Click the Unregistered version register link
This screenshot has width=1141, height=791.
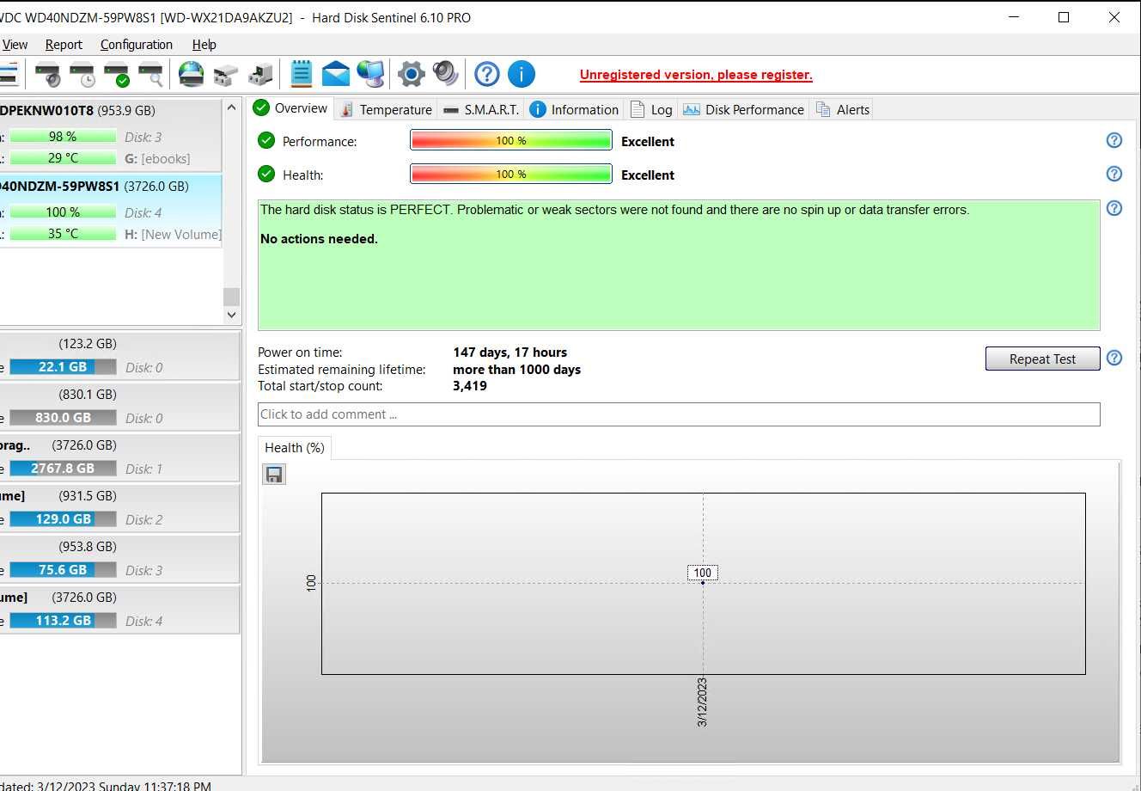pyautogui.click(x=696, y=75)
